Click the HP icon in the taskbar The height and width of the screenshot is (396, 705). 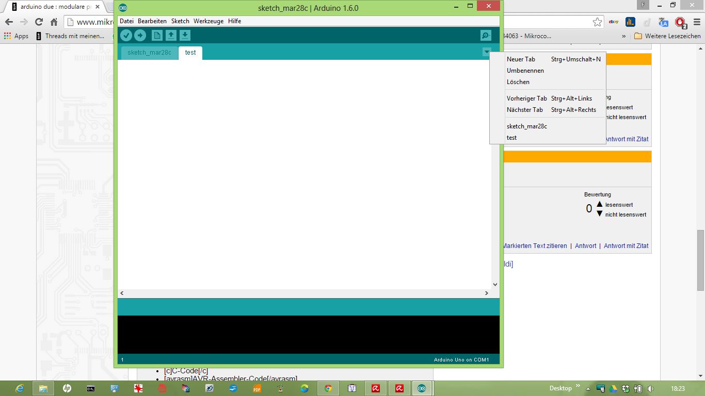click(x=67, y=388)
